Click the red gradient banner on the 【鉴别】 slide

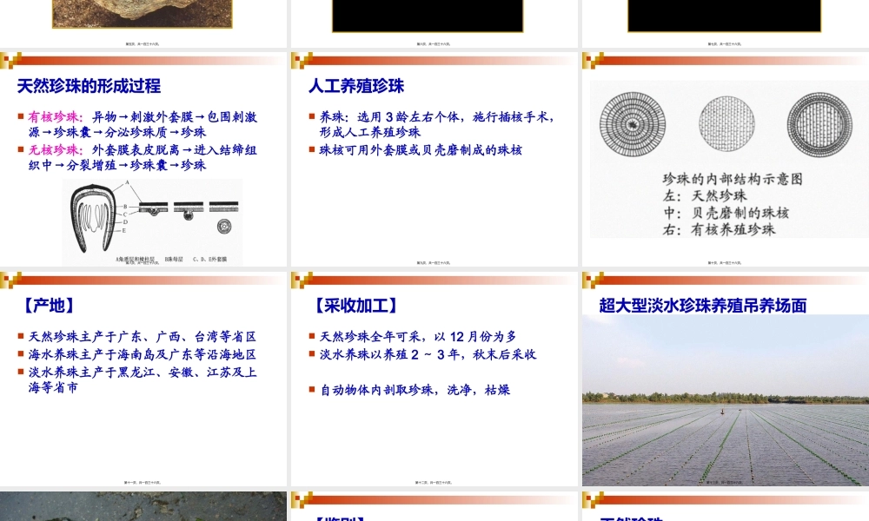coord(434,499)
